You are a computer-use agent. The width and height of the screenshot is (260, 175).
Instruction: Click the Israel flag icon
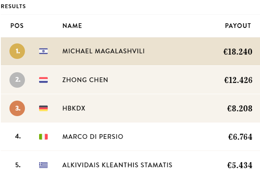(43, 51)
